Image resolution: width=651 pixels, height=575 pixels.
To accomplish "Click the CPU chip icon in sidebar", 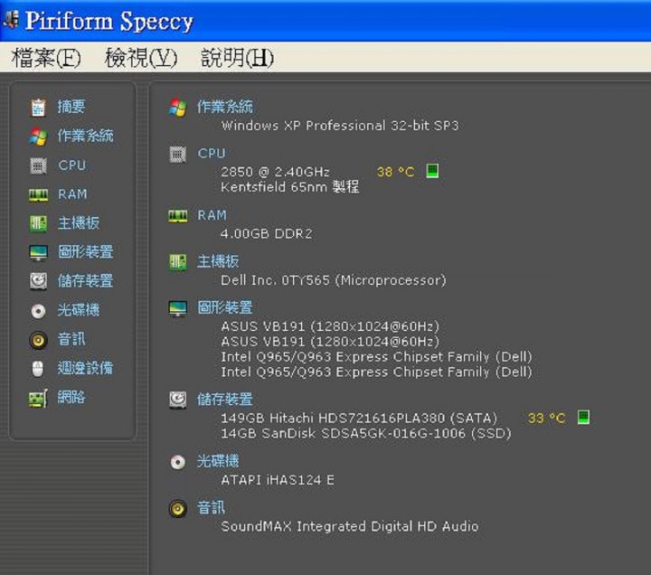I will [38, 165].
